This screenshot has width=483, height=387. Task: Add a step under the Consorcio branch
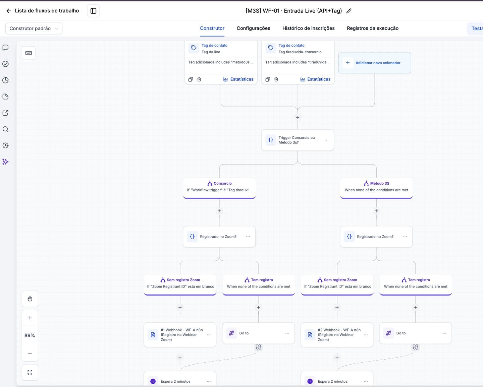point(219,211)
